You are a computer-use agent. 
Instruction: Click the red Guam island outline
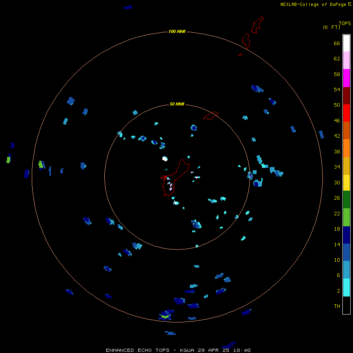point(175,178)
